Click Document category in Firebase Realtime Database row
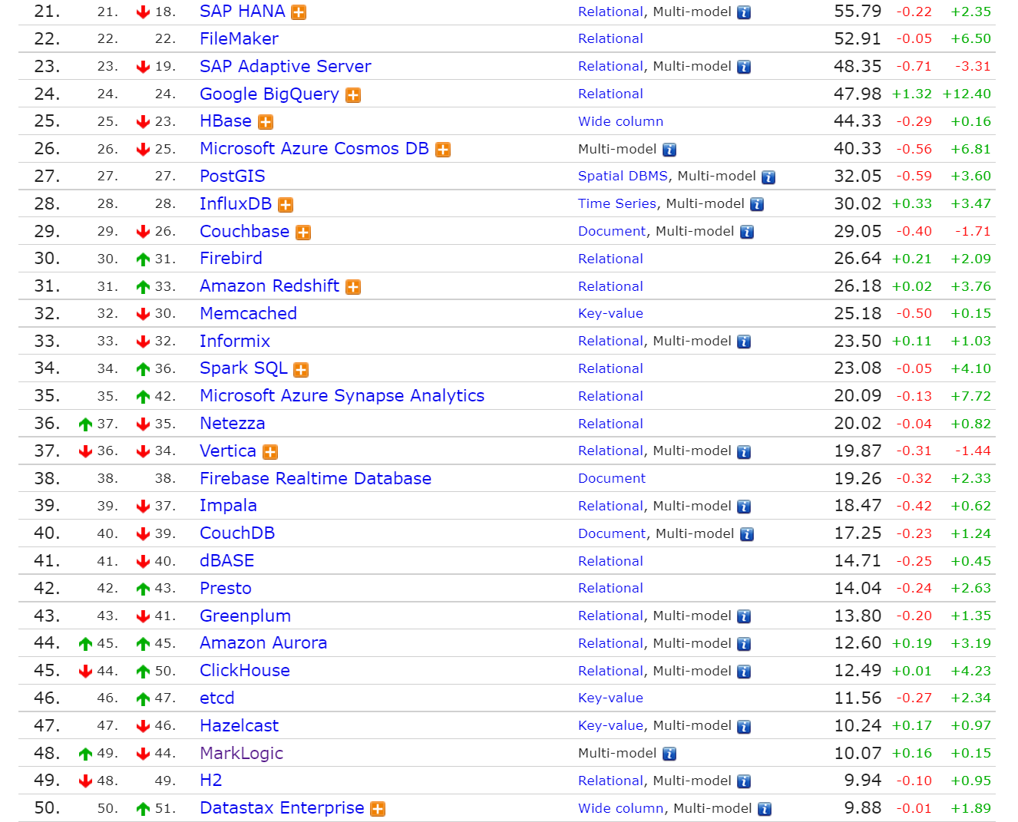The width and height of the screenshot is (1018, 822). (612, 479)
